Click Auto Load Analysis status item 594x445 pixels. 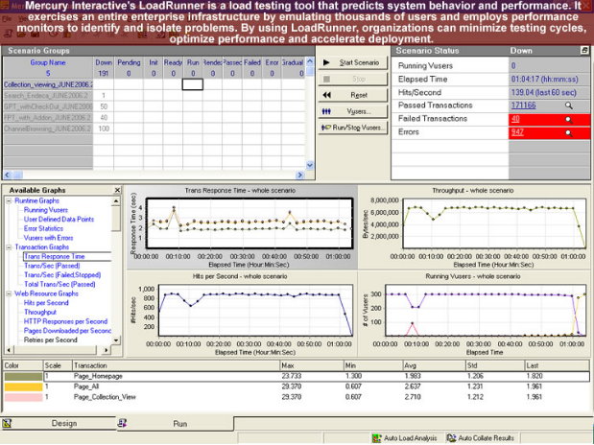coord(405,438)
